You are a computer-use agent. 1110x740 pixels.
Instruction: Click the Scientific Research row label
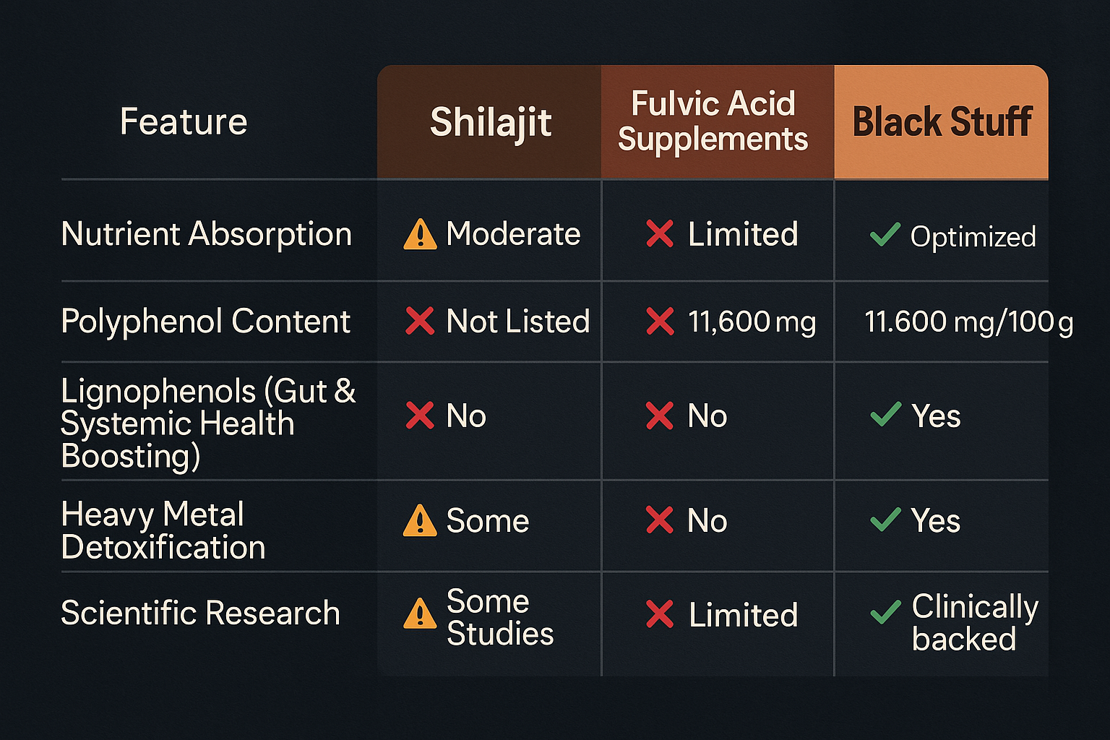[201, 613]
